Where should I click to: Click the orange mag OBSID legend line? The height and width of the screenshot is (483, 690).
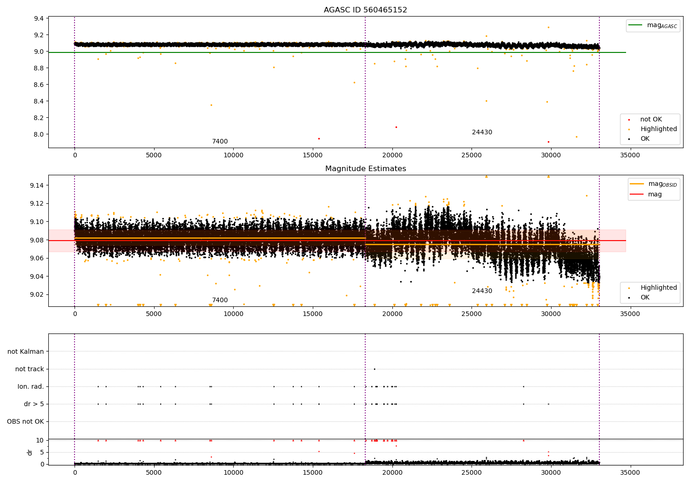click(637, 184)
